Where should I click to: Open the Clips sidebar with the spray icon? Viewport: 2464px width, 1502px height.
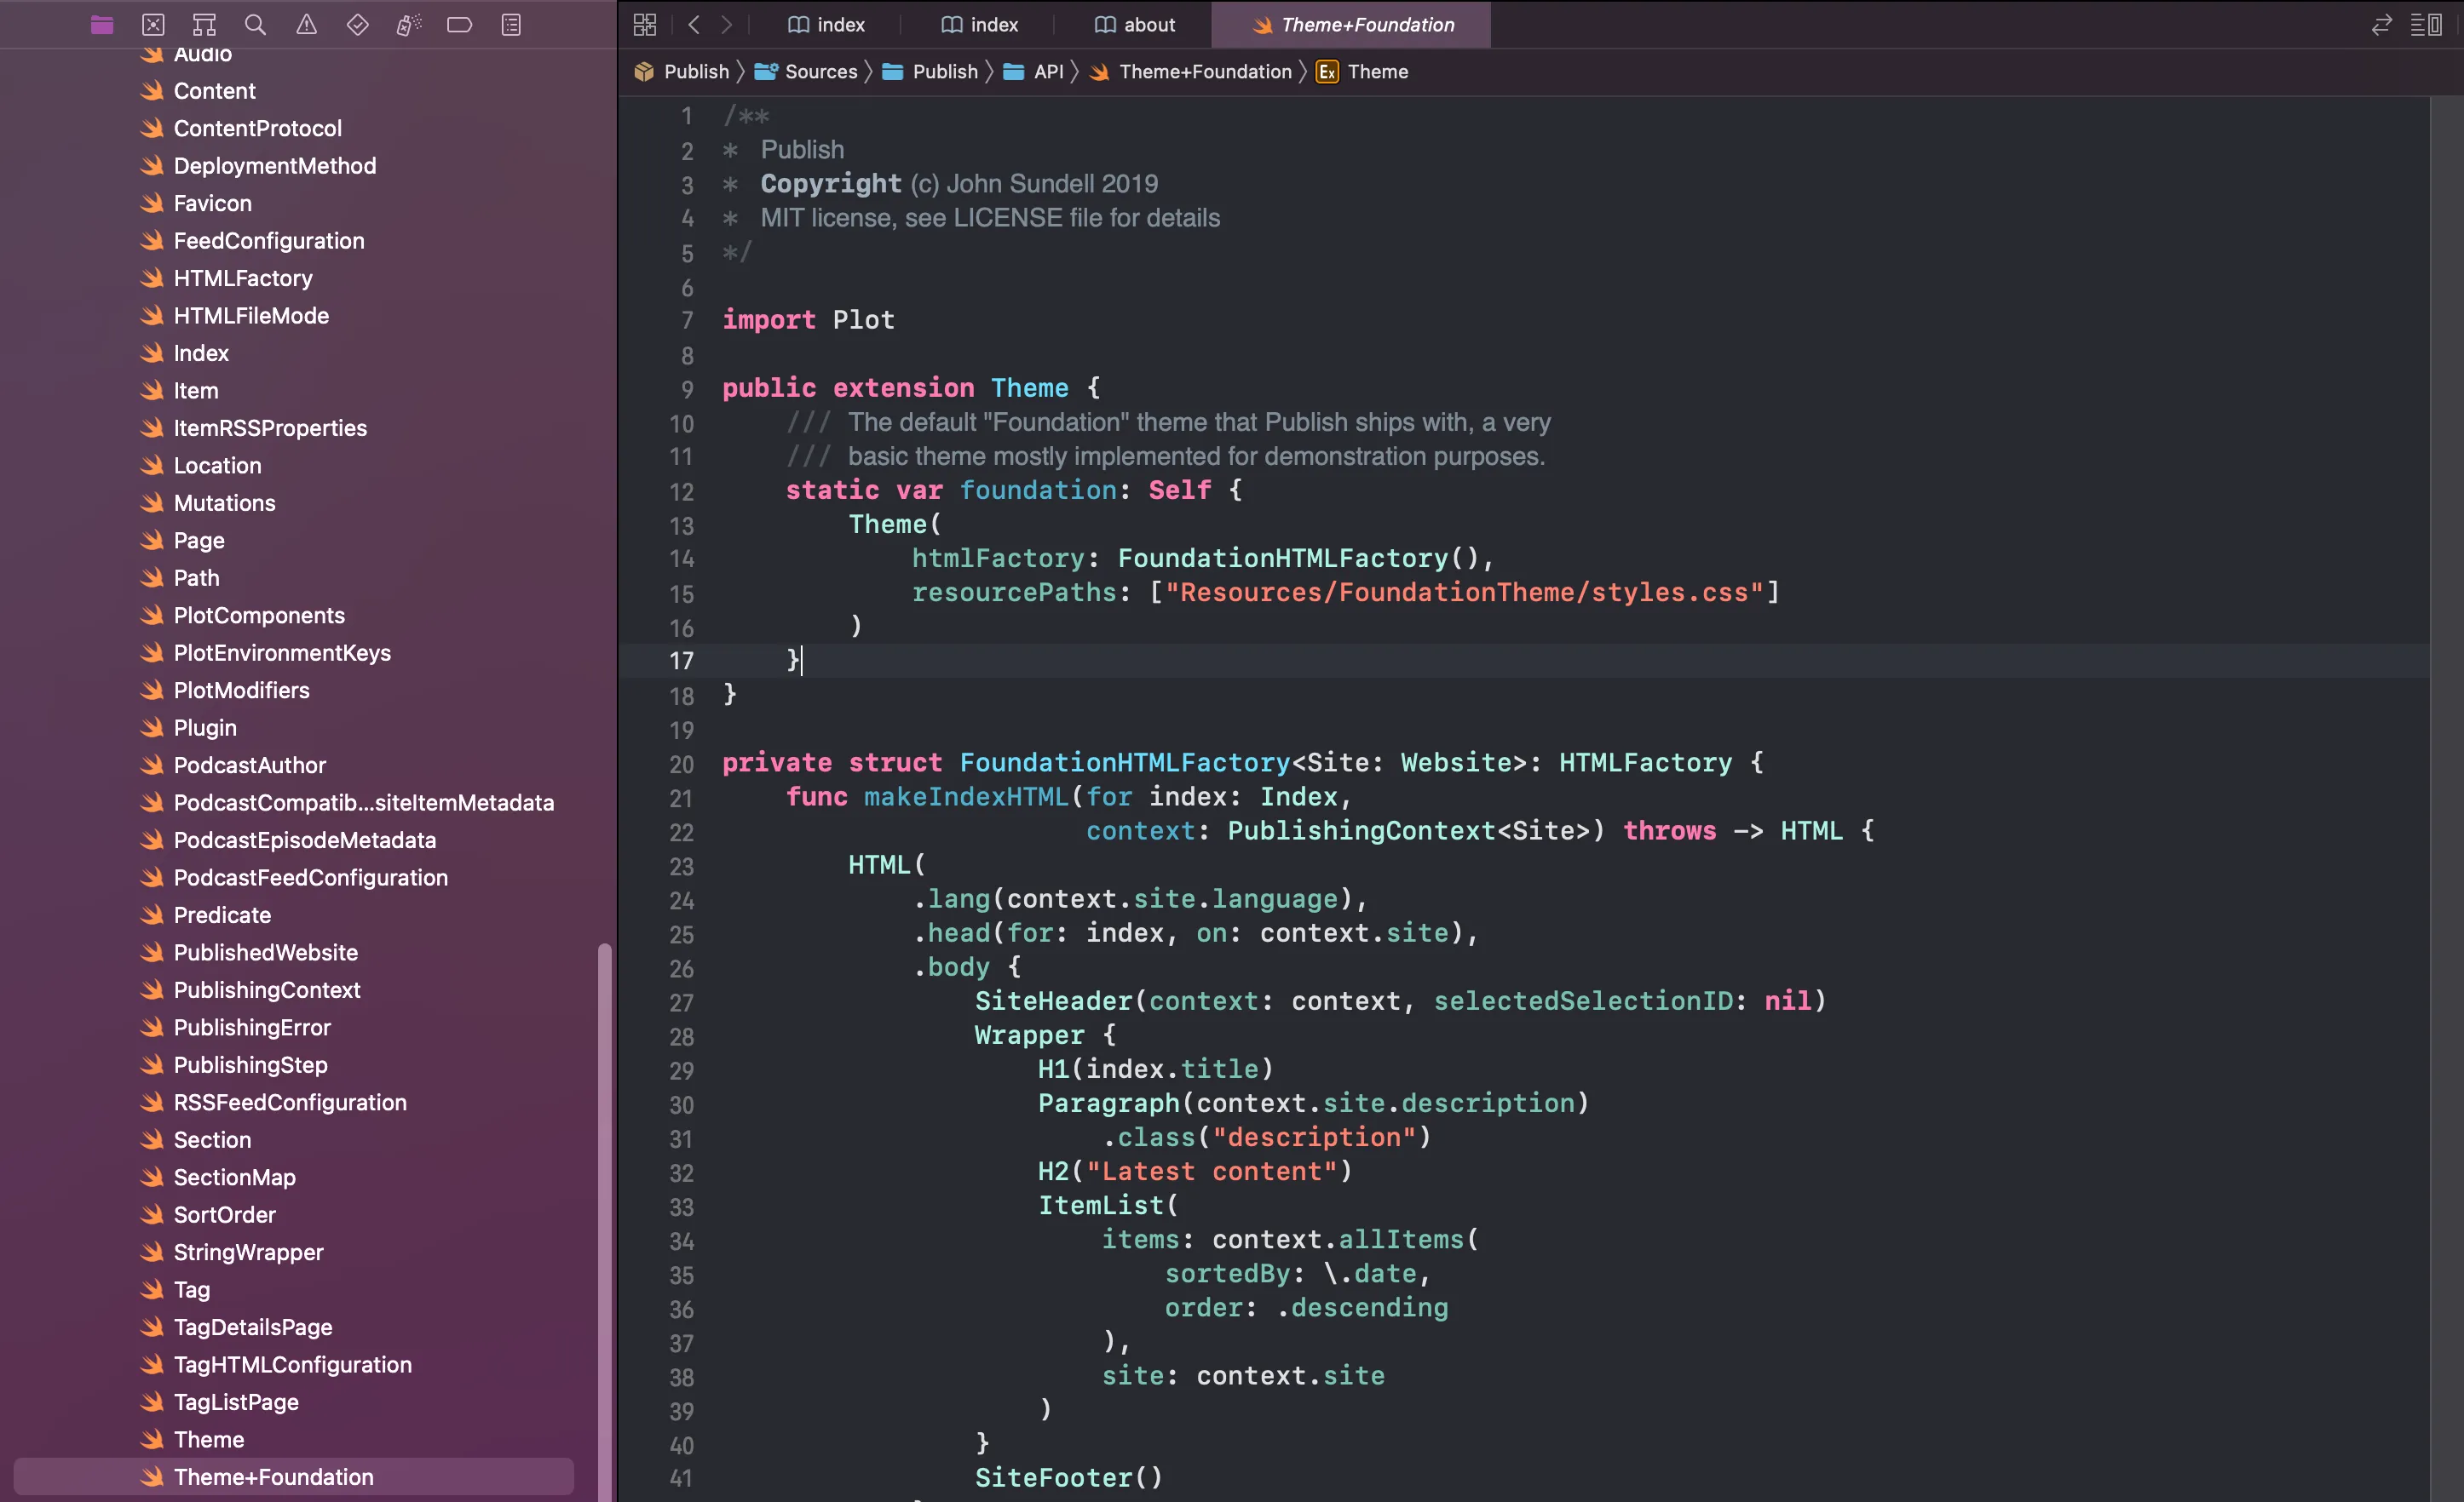tap(408, 24)
